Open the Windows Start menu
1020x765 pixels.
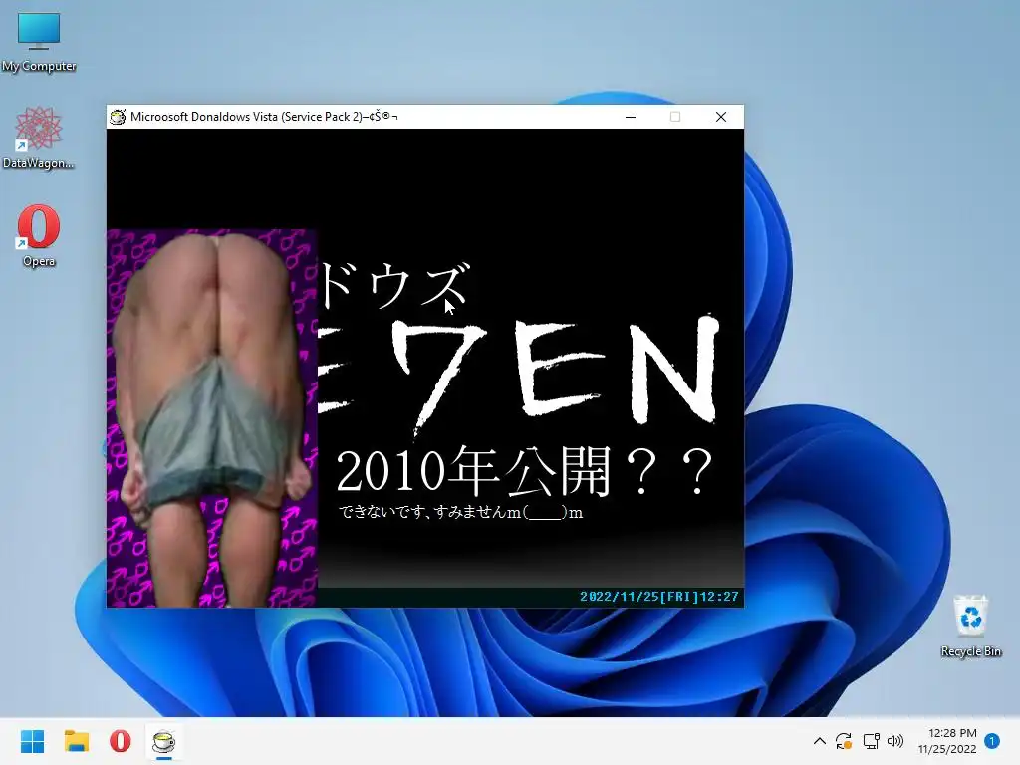pyautogui.click(x=32, y=741)
